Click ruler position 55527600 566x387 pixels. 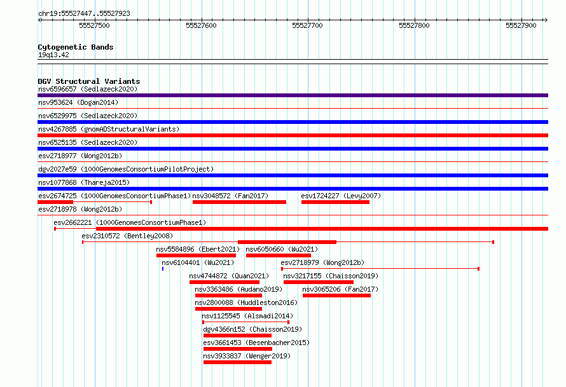pos(201,25)
